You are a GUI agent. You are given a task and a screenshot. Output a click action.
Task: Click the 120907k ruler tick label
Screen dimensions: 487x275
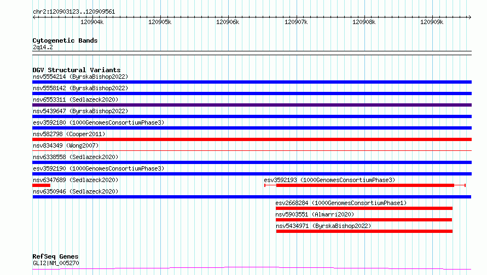click(x=296, y=22)
